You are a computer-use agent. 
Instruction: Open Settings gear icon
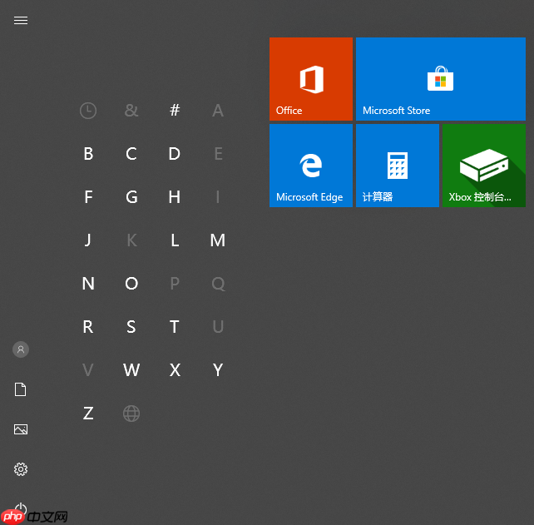(21, 469)
